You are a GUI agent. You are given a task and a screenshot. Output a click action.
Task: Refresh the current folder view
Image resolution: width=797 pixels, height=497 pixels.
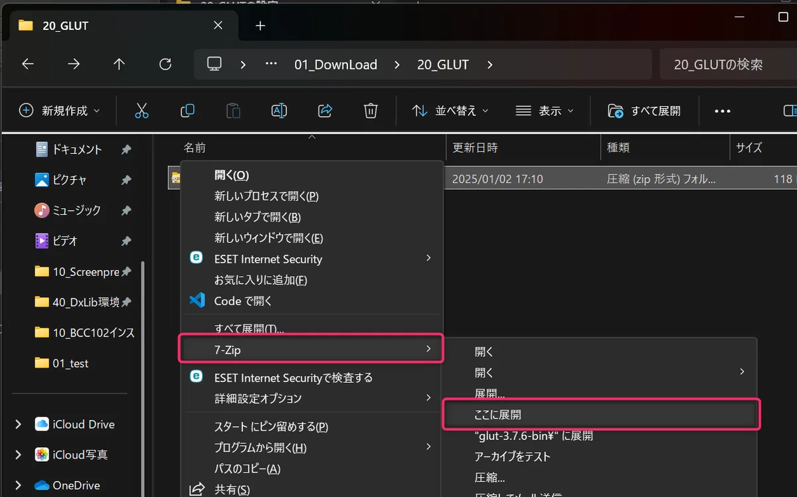(165, 64)
